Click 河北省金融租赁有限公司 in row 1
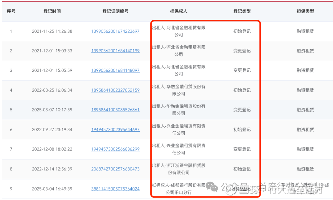Image resolution: width=333 pixels, height=200 pixels. coord(179,31)
